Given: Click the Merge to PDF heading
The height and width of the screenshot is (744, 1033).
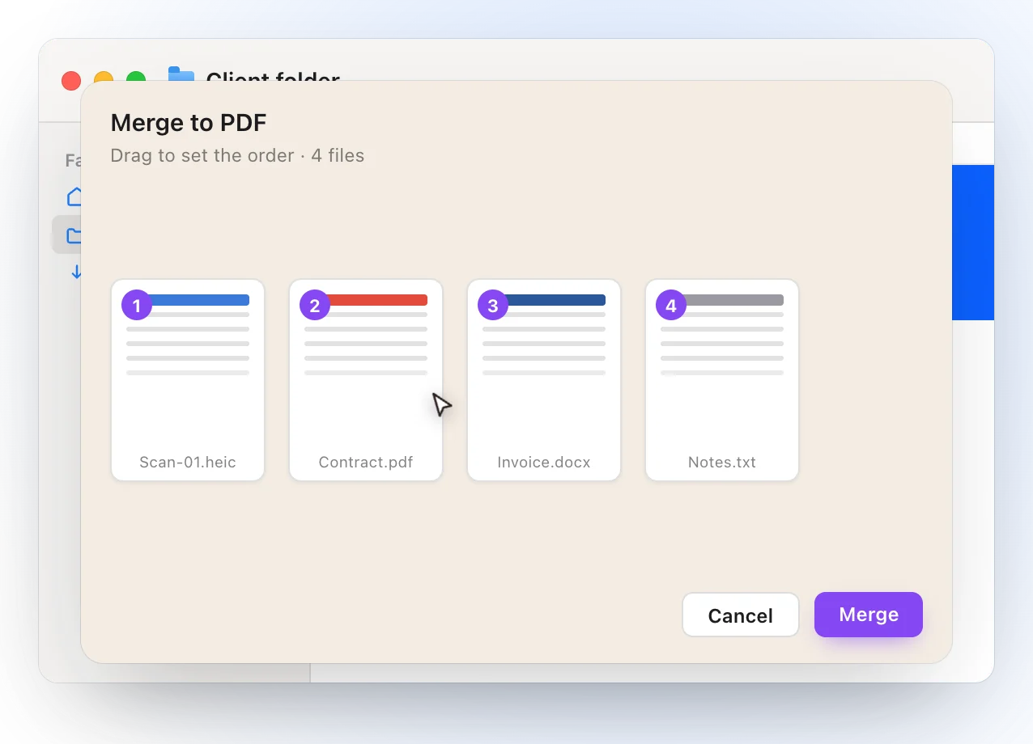Looking at the screenshot, I should point(189,123).
